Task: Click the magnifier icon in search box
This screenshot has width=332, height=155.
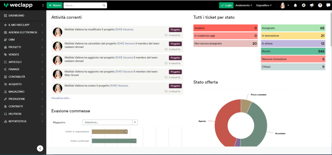Action: click(x=104, y=5)
